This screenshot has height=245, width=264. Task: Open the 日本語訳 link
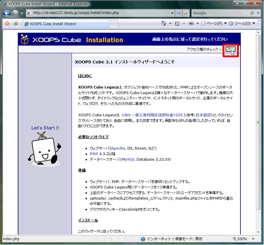tap(203, 115)
